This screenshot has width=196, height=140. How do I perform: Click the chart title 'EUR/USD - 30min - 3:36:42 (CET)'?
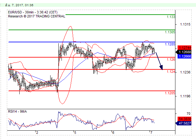tap(33, 12)
